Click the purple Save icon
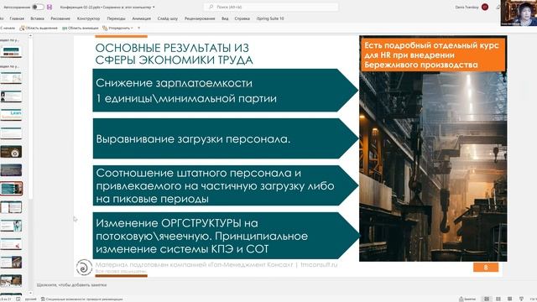The image size is (537, 302). coord(50,7)
